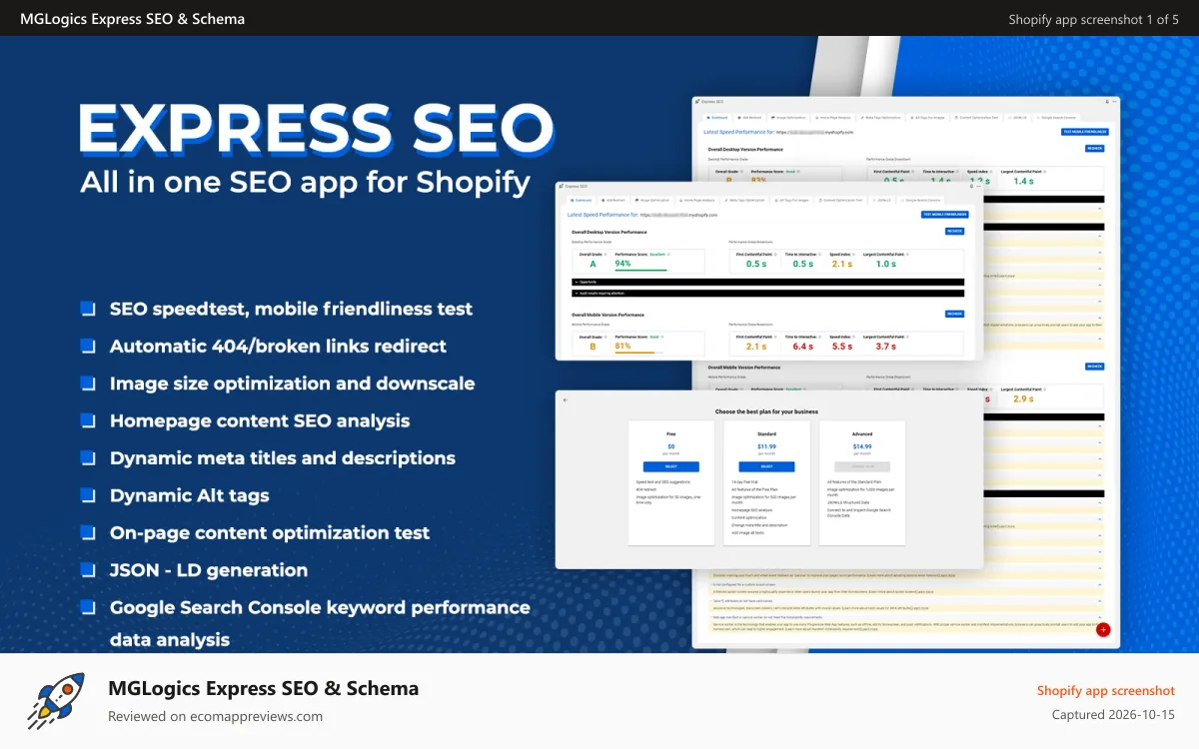This screenshot has width=1199, height=749.
Task: Click the 81% mobile performance score bar
Action: pyautogui.click(x=639, y=353)
